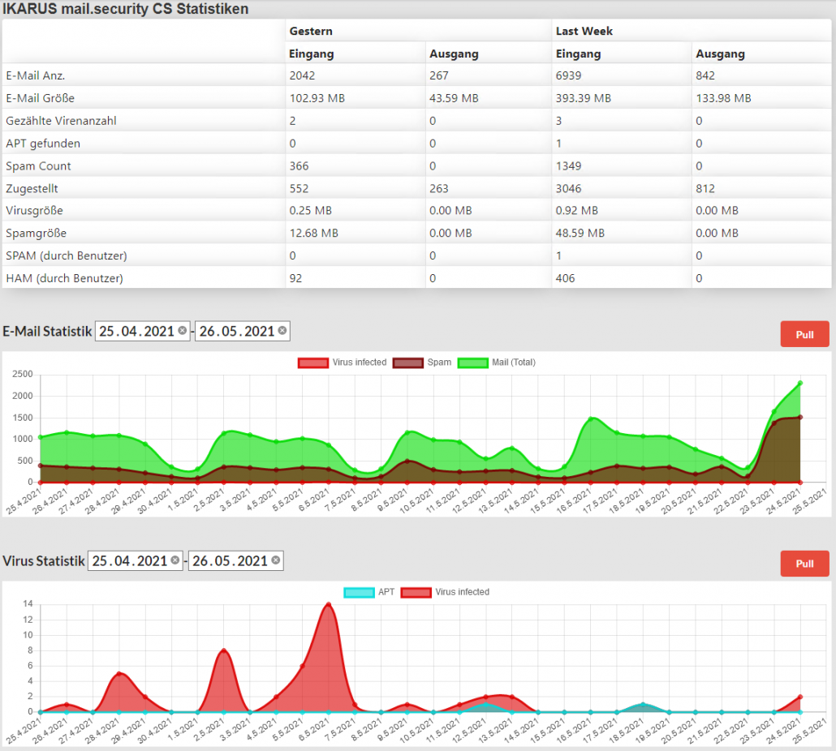Click the Pull button for Virus Statistik
Screen dimensions: 836x751
(x=804, y=564)
